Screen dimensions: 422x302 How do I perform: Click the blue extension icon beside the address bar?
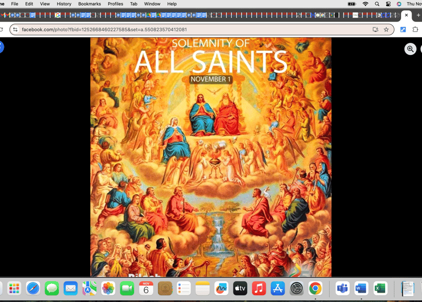403,30
